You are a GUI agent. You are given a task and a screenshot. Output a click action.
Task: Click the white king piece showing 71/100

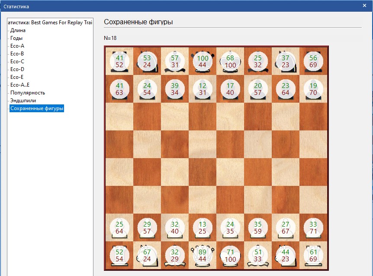(x=230, y=256)
